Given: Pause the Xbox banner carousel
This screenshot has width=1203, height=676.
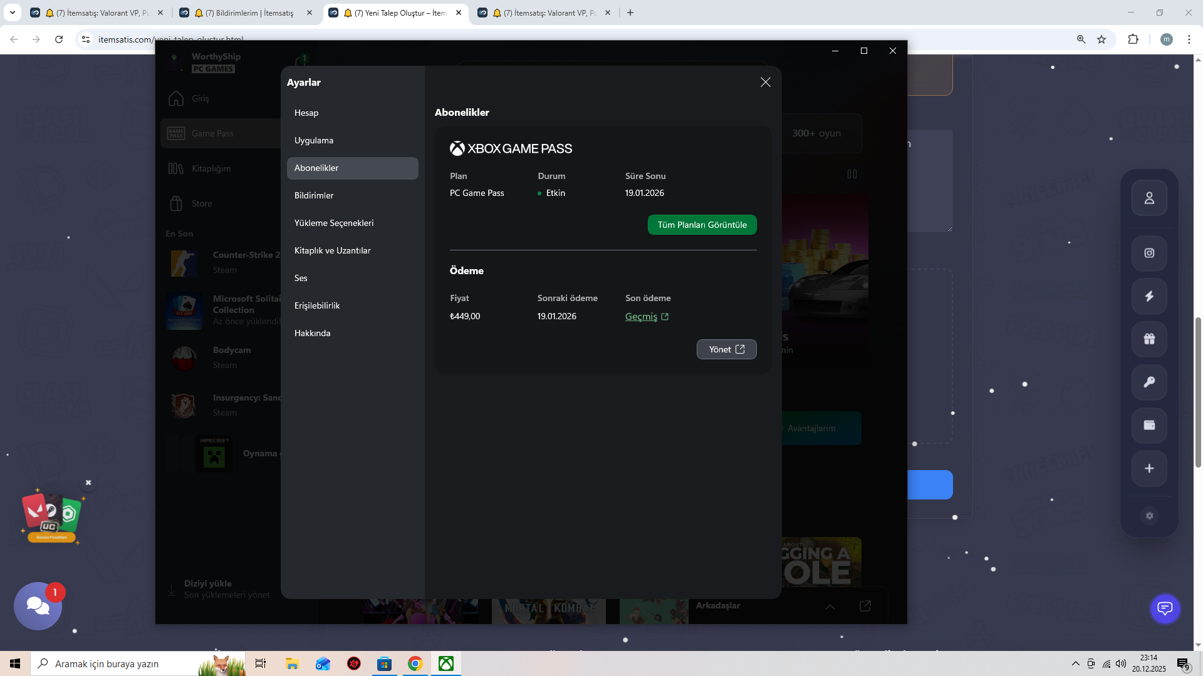Looking at the screenshot, I should coord(851,174).
